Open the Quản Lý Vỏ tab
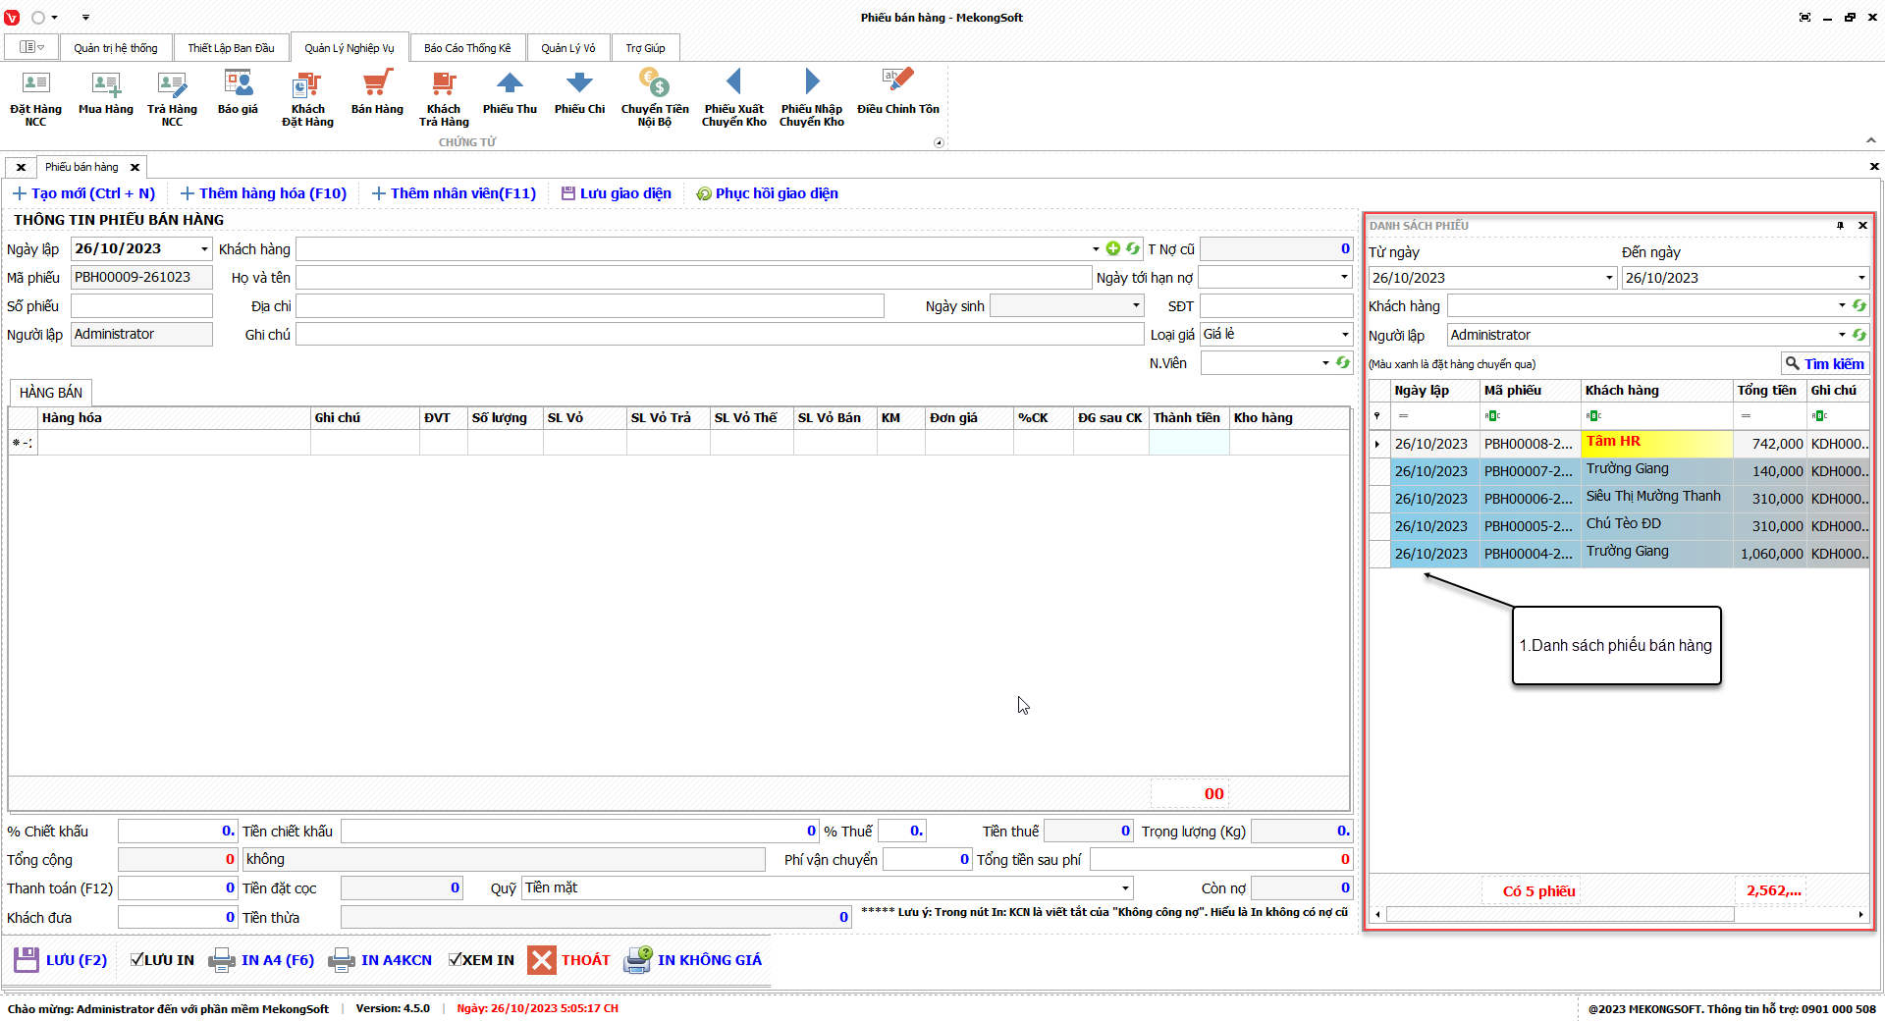The height and width of the screenshot is (1021, 1885). [567, 48]
